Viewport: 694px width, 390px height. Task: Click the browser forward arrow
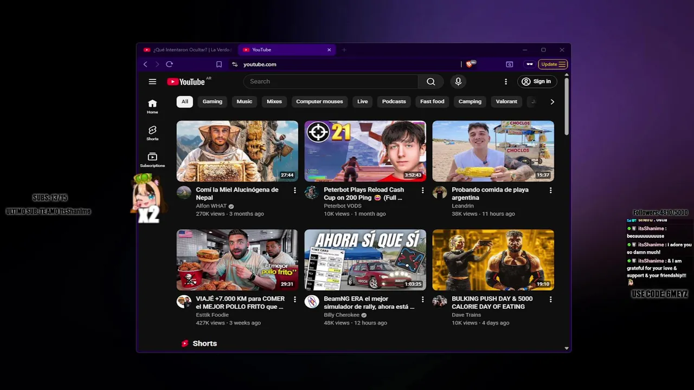[157, 64]
